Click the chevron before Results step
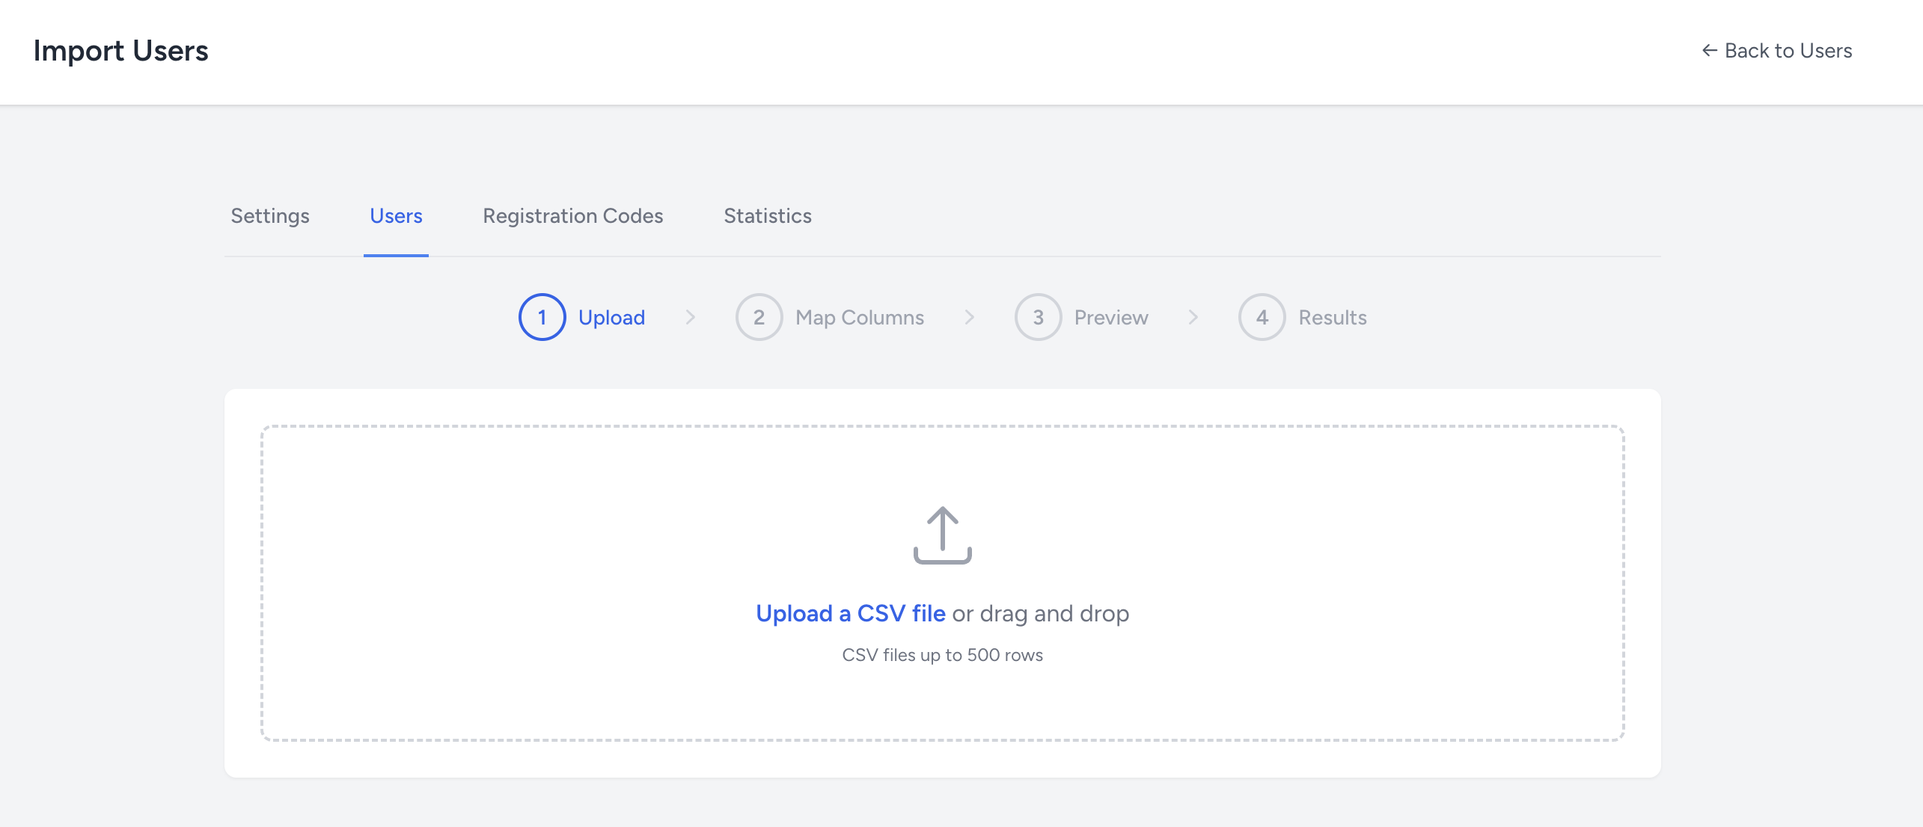This screenshot has height=827, width=1923. [x=1193, y=316]
